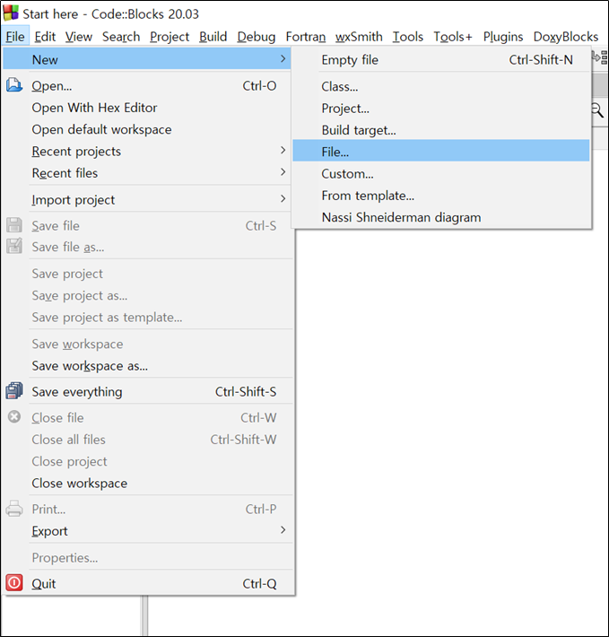This screenshot has height=637, width=609.
Task: Open the Tools+ menu
Action: click(453, 37)
